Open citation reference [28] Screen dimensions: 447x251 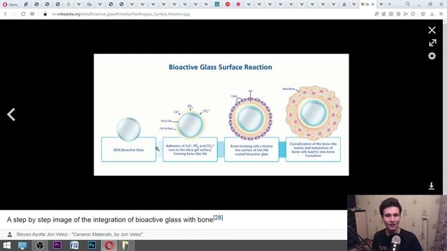click(218, 218)
